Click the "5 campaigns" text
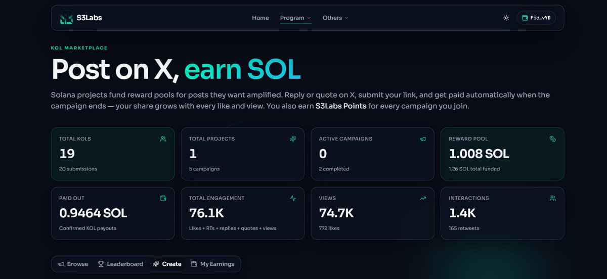This screenshot has height=279, width=607. point(204,169)
